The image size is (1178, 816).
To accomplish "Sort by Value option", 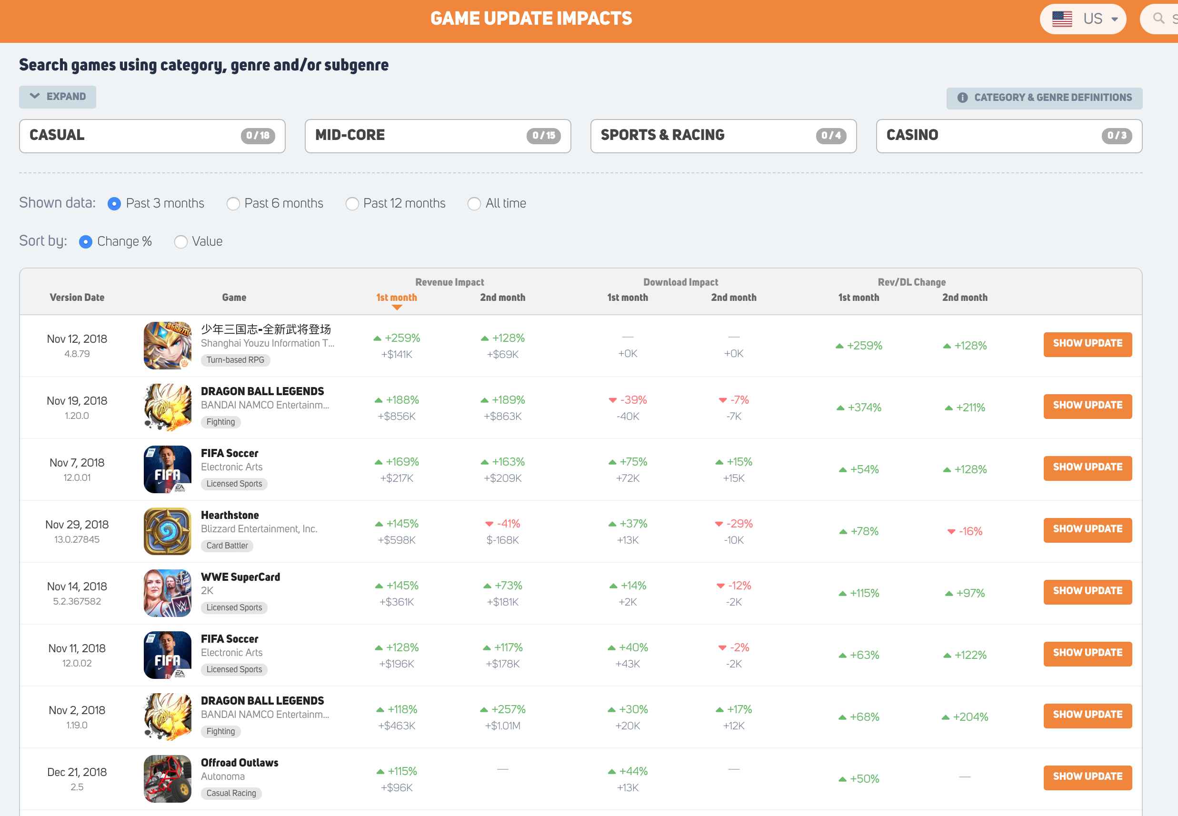I will point(180,242).
